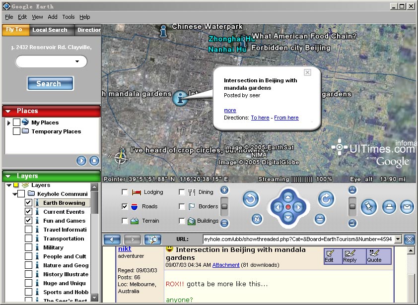This screenshot has height=305, width=418.
Task: Click the red center navigation dot
Action: [x=288, y=207]
